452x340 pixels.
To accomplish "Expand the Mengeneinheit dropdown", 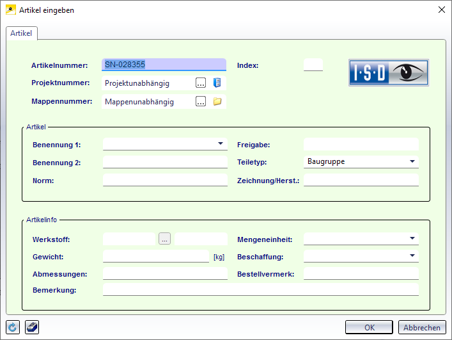I will pos(412,239).
